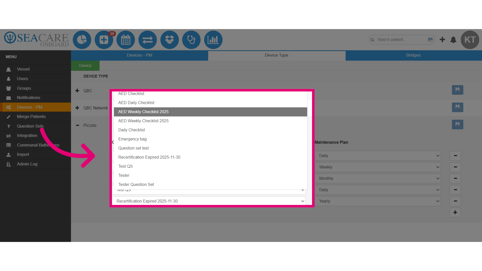Open the Monthly maintenance plan dropdown
482x271 pixels.
click(378, 178)
